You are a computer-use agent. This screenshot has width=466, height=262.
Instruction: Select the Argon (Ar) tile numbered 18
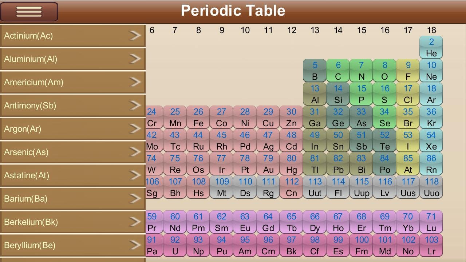tap(431, 94)
